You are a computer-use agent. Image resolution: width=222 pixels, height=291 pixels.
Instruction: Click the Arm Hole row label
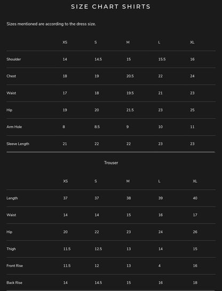click(14, 127)
